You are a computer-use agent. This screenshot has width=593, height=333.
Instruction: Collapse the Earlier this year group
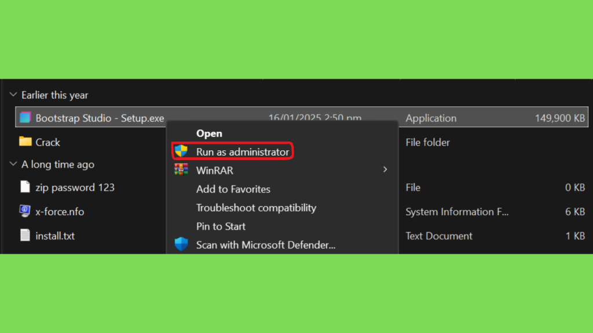point(14,94)
